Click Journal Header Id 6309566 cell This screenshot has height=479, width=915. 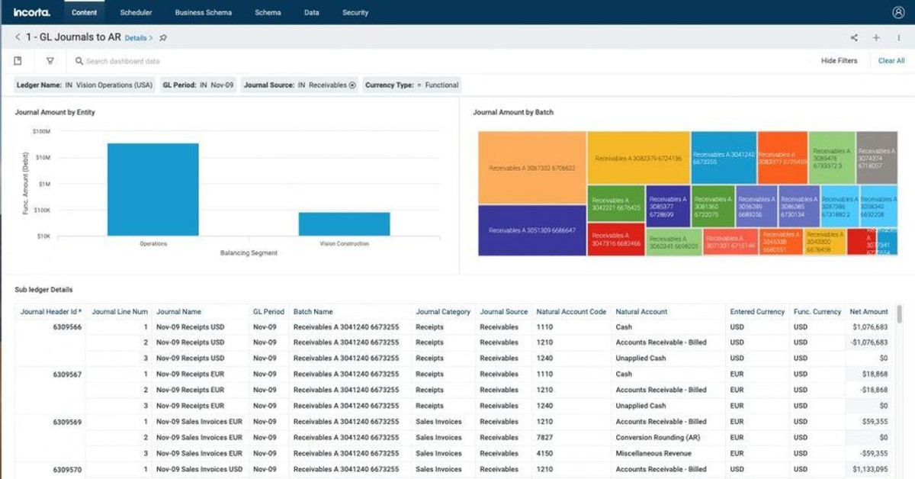(x=67, y=327)
